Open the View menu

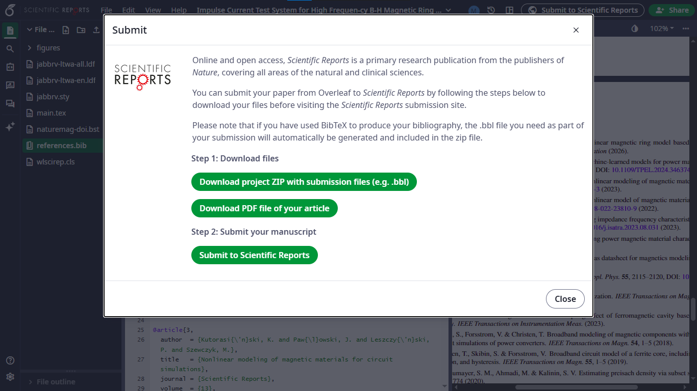coord(153,10)
